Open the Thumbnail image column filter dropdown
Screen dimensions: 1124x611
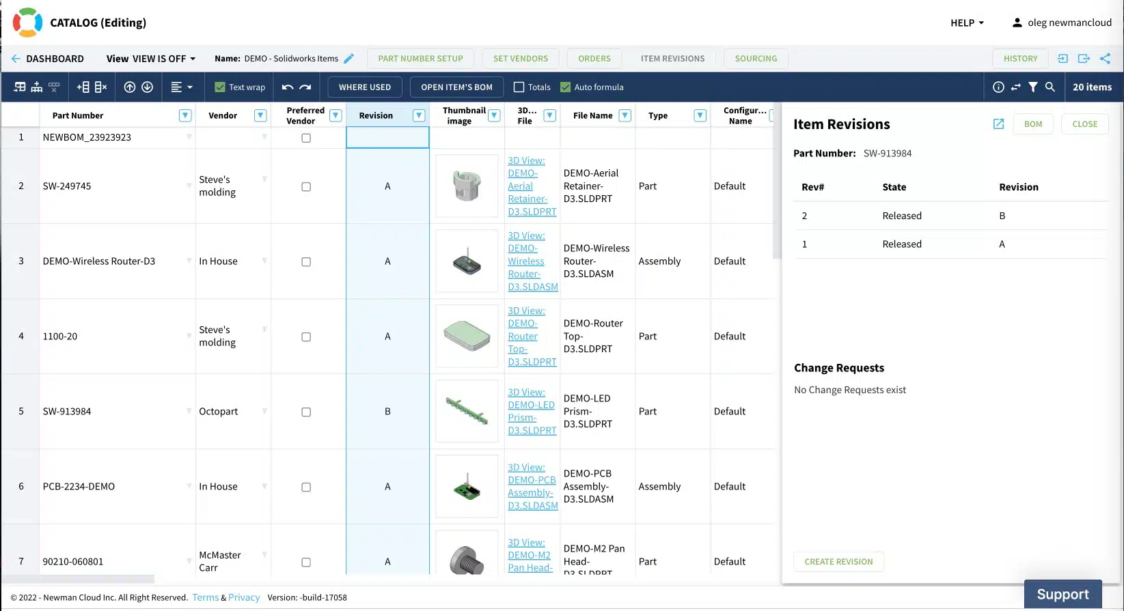494,115
